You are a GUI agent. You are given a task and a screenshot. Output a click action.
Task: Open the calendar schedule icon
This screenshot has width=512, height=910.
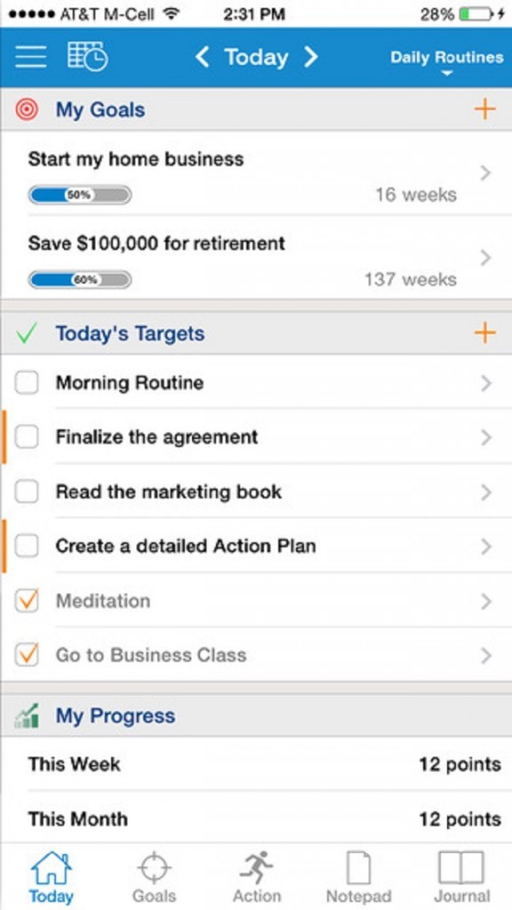coord(88,56)
